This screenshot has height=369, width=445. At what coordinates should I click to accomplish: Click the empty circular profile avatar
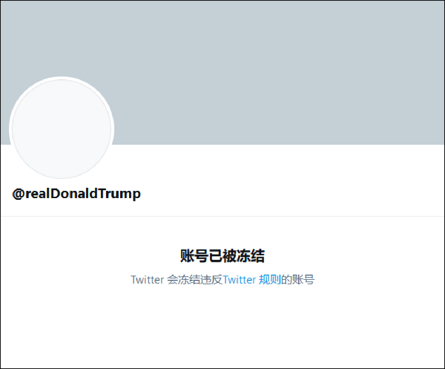pyautogui.click(x=62, y=129)
